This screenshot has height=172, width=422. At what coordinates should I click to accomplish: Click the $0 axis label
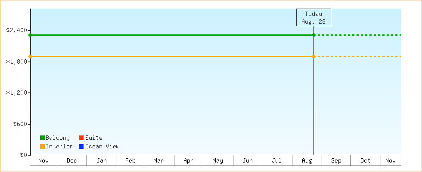24,155
